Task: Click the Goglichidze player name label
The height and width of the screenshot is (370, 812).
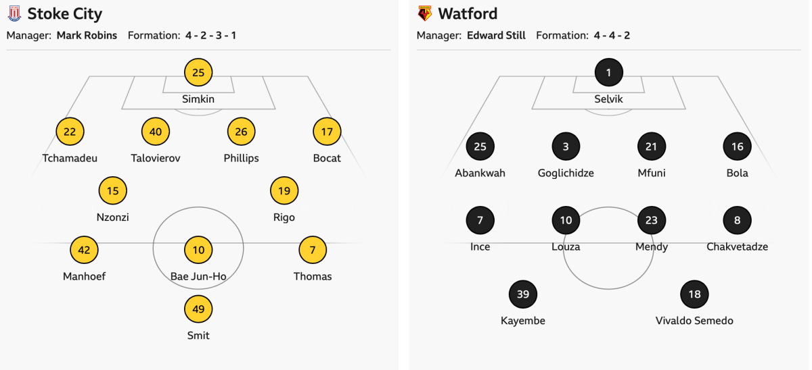Action: (x=566, y=173)
